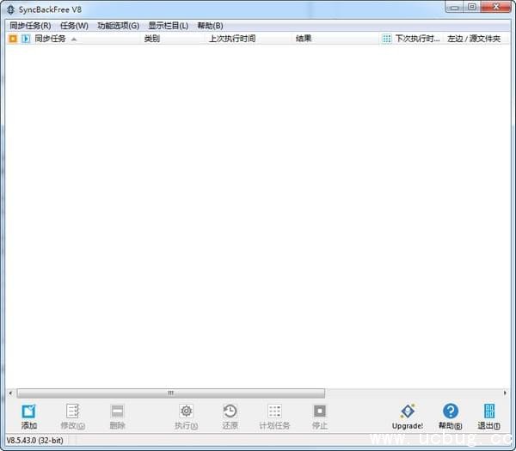This screenshot has height=451, width=516.
Task: Open the 同步任务(R) menu
Action: [30, 26]
